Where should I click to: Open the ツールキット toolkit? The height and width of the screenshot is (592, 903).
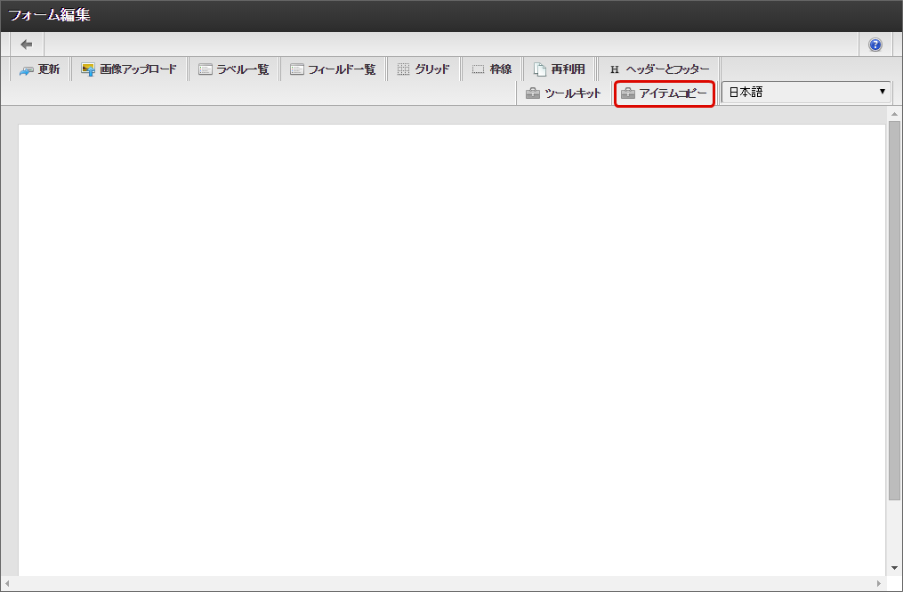coord(564,93)
